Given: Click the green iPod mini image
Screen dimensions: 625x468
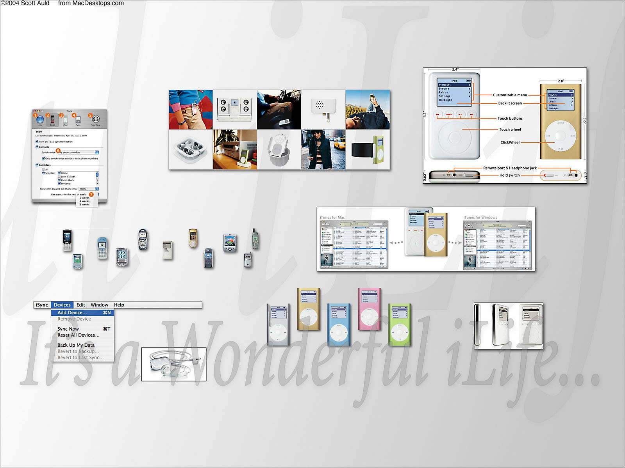Looking at the screenshot, I should (400, 324).
